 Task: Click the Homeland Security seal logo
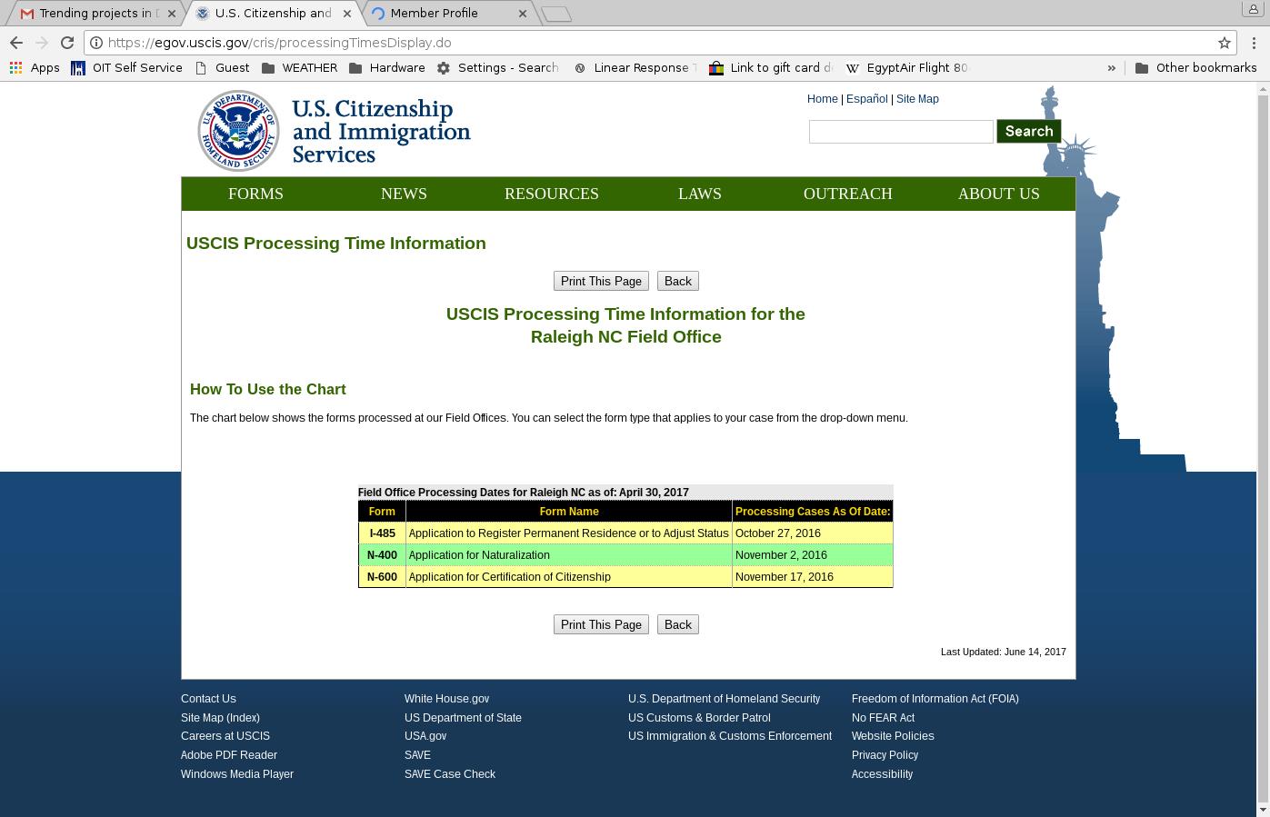[x=238, y=131]
